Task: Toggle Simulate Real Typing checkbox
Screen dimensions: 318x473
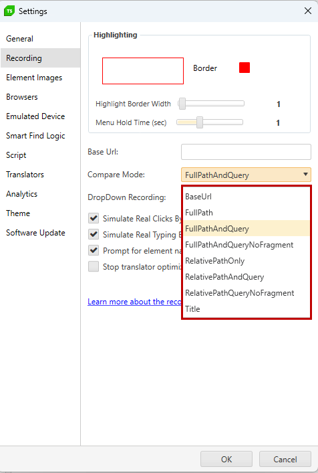Action: [94, 234]
